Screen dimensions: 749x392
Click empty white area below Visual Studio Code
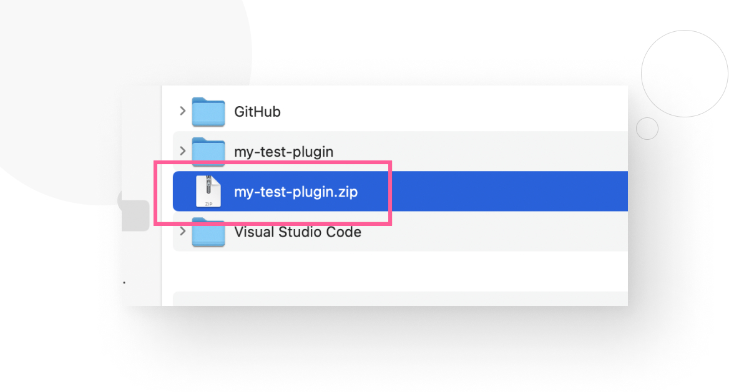(x=399, y=270)
